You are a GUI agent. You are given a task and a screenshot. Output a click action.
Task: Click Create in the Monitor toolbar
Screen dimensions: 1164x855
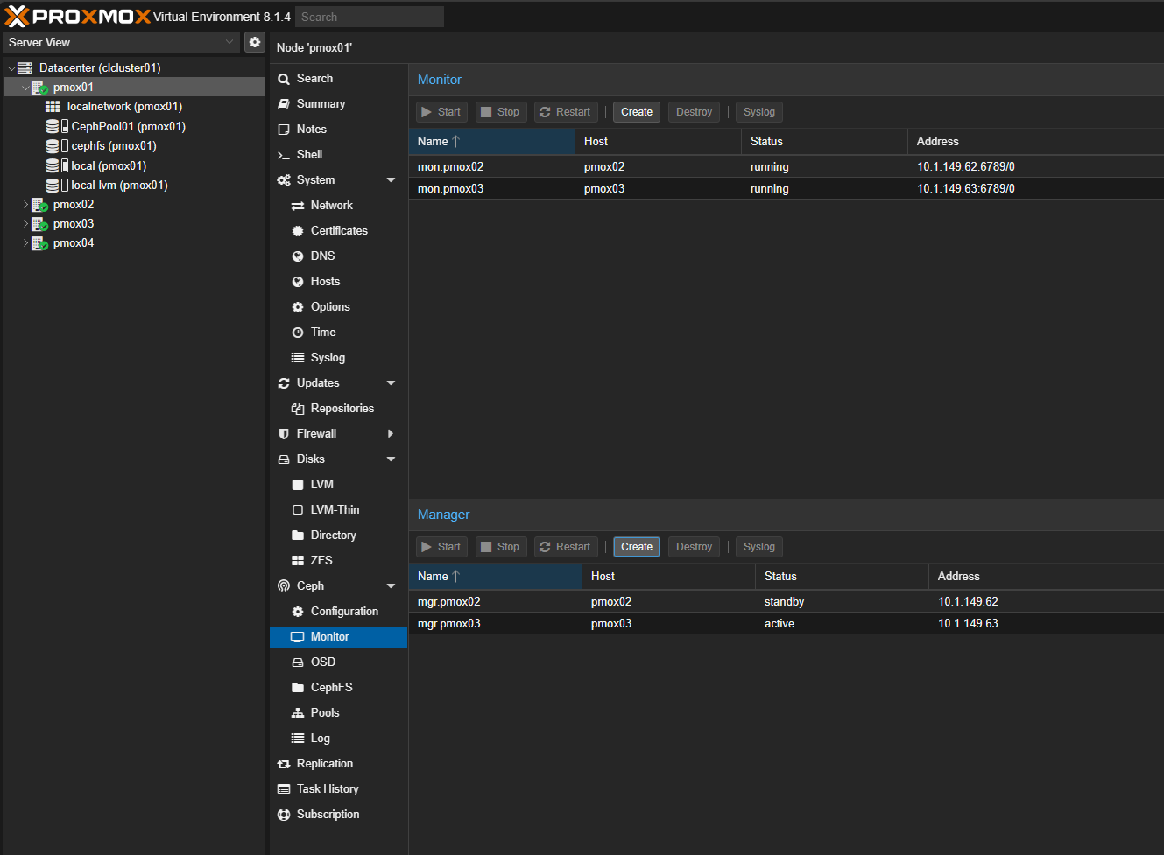(x=636, y=112)
